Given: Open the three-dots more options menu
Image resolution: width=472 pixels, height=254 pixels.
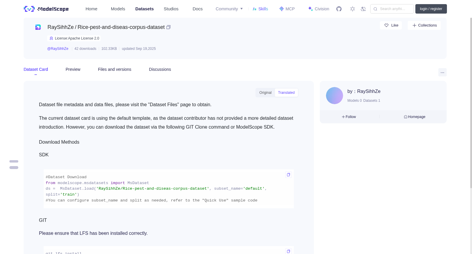Looking at the screenshot, I should (x=442, y=72).
